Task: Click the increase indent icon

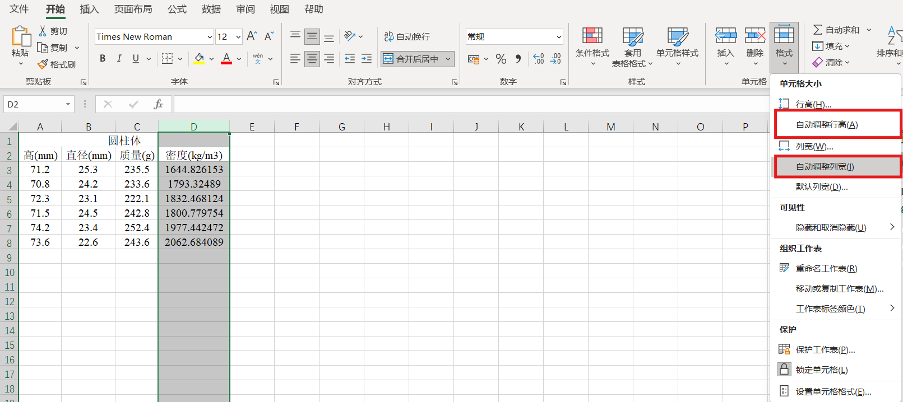Action: (367, 58)
